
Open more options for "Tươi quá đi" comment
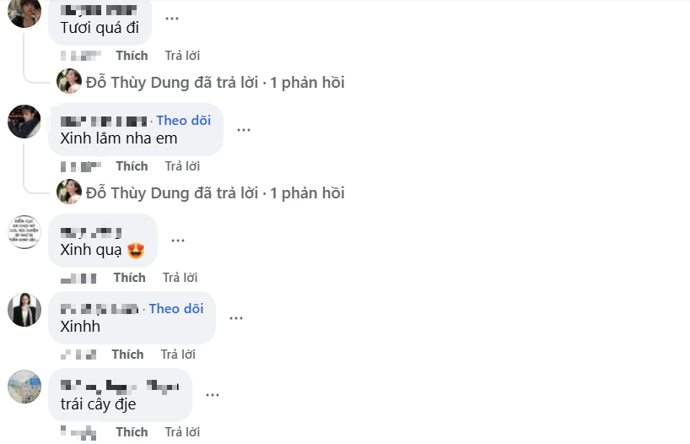coord(172,18)
